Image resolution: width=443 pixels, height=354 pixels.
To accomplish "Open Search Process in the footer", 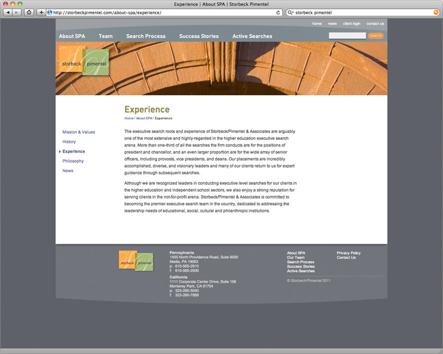I will point(301,262).
